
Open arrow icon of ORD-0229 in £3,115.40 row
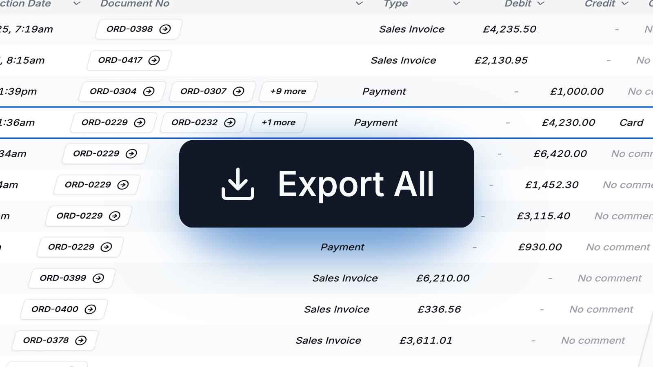[x=115, y=216]
